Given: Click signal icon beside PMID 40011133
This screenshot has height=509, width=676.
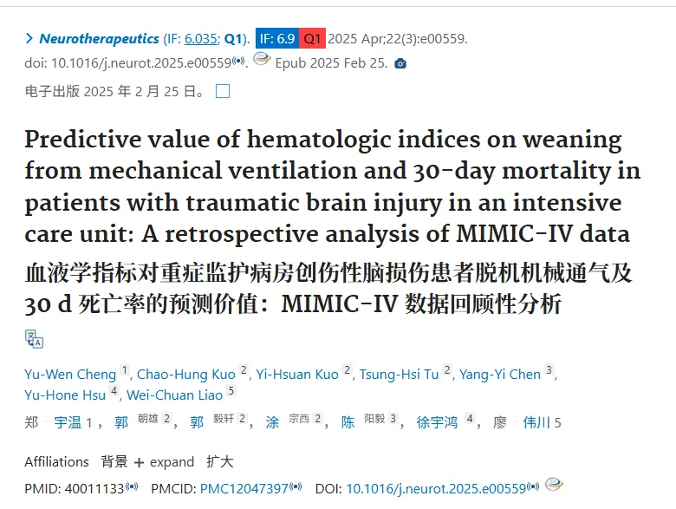Looking at the screenshot, I should tap(132, 487).
